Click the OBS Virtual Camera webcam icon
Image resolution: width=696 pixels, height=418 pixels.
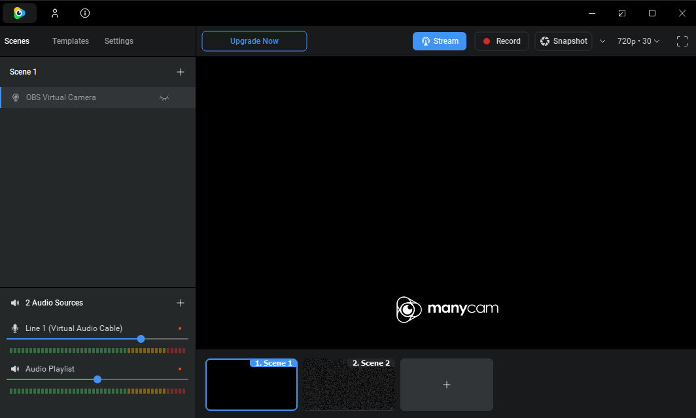[16, 97]
